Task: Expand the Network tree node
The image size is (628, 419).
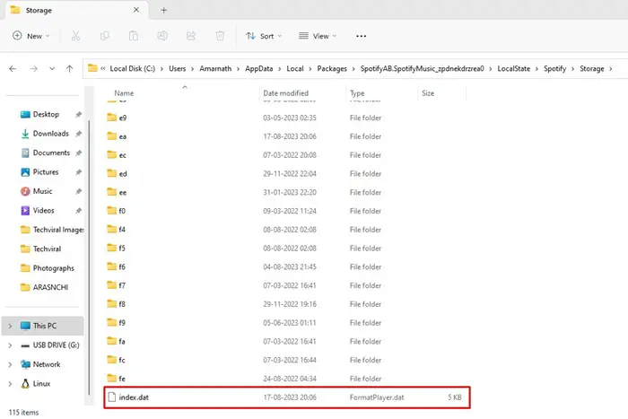Action: [10, 364]
